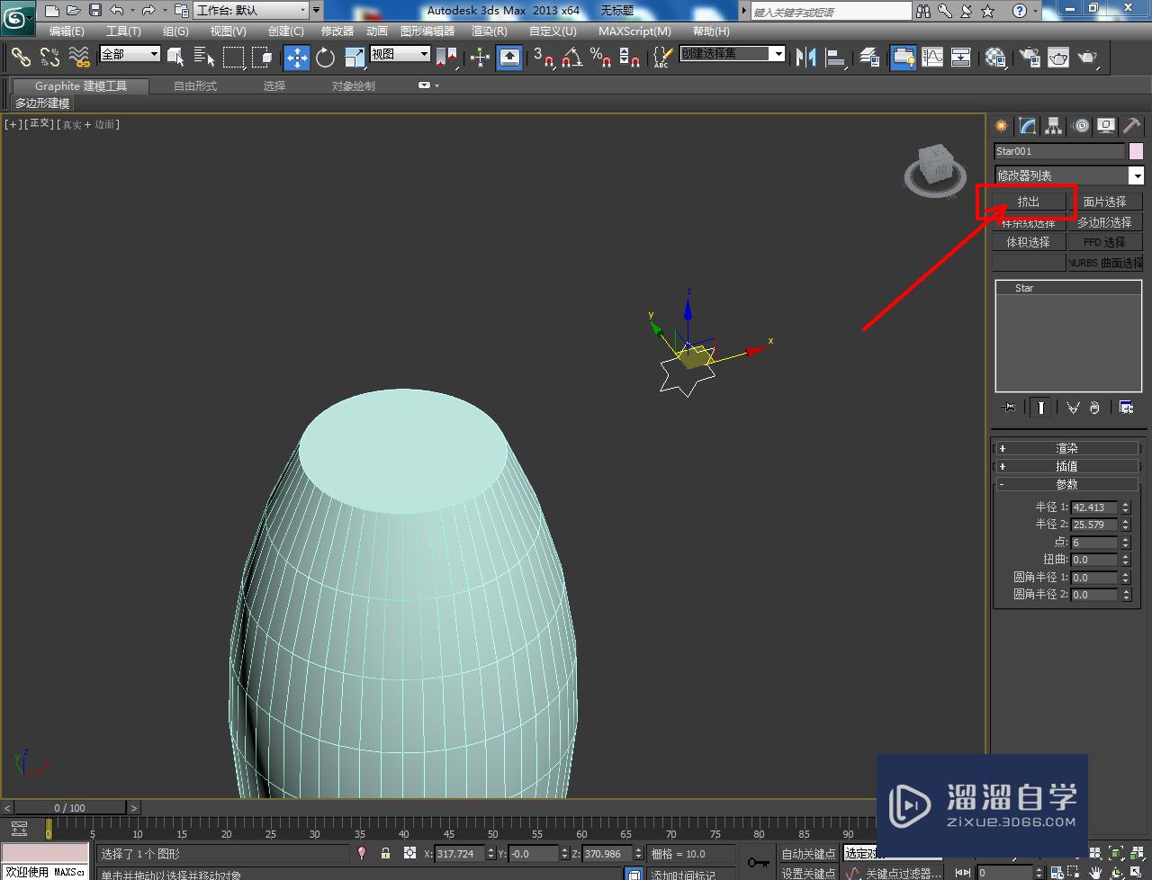Open the 修改器列表 dropdown
The width and height of the screenshot is (1152, 880).
pos(1069,175)
